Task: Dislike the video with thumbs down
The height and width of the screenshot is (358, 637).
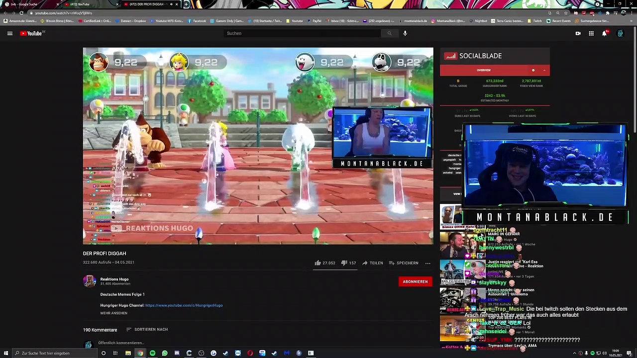Action: pos(344,263)
